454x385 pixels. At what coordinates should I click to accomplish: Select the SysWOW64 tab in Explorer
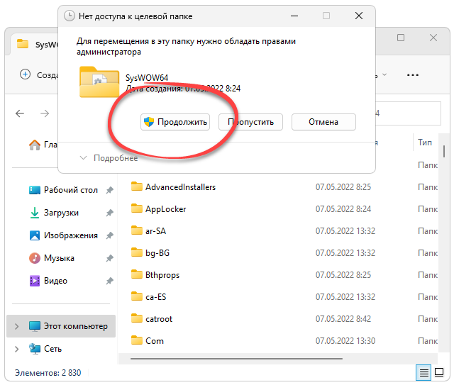[x=34, y=44]
